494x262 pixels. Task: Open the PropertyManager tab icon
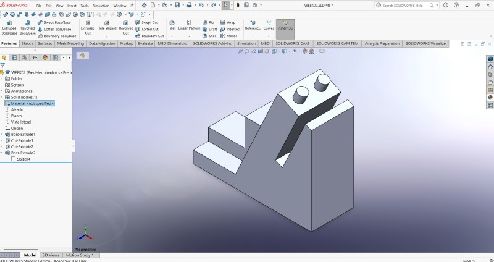coord(14,57)
